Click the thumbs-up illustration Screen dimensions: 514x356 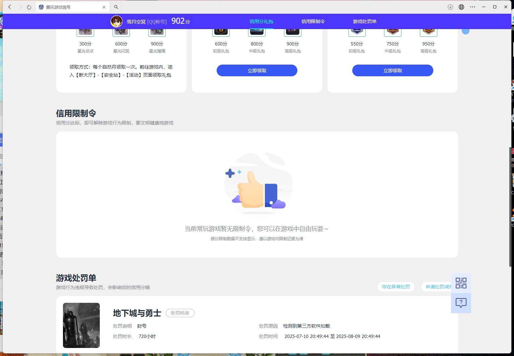(258, 183)
